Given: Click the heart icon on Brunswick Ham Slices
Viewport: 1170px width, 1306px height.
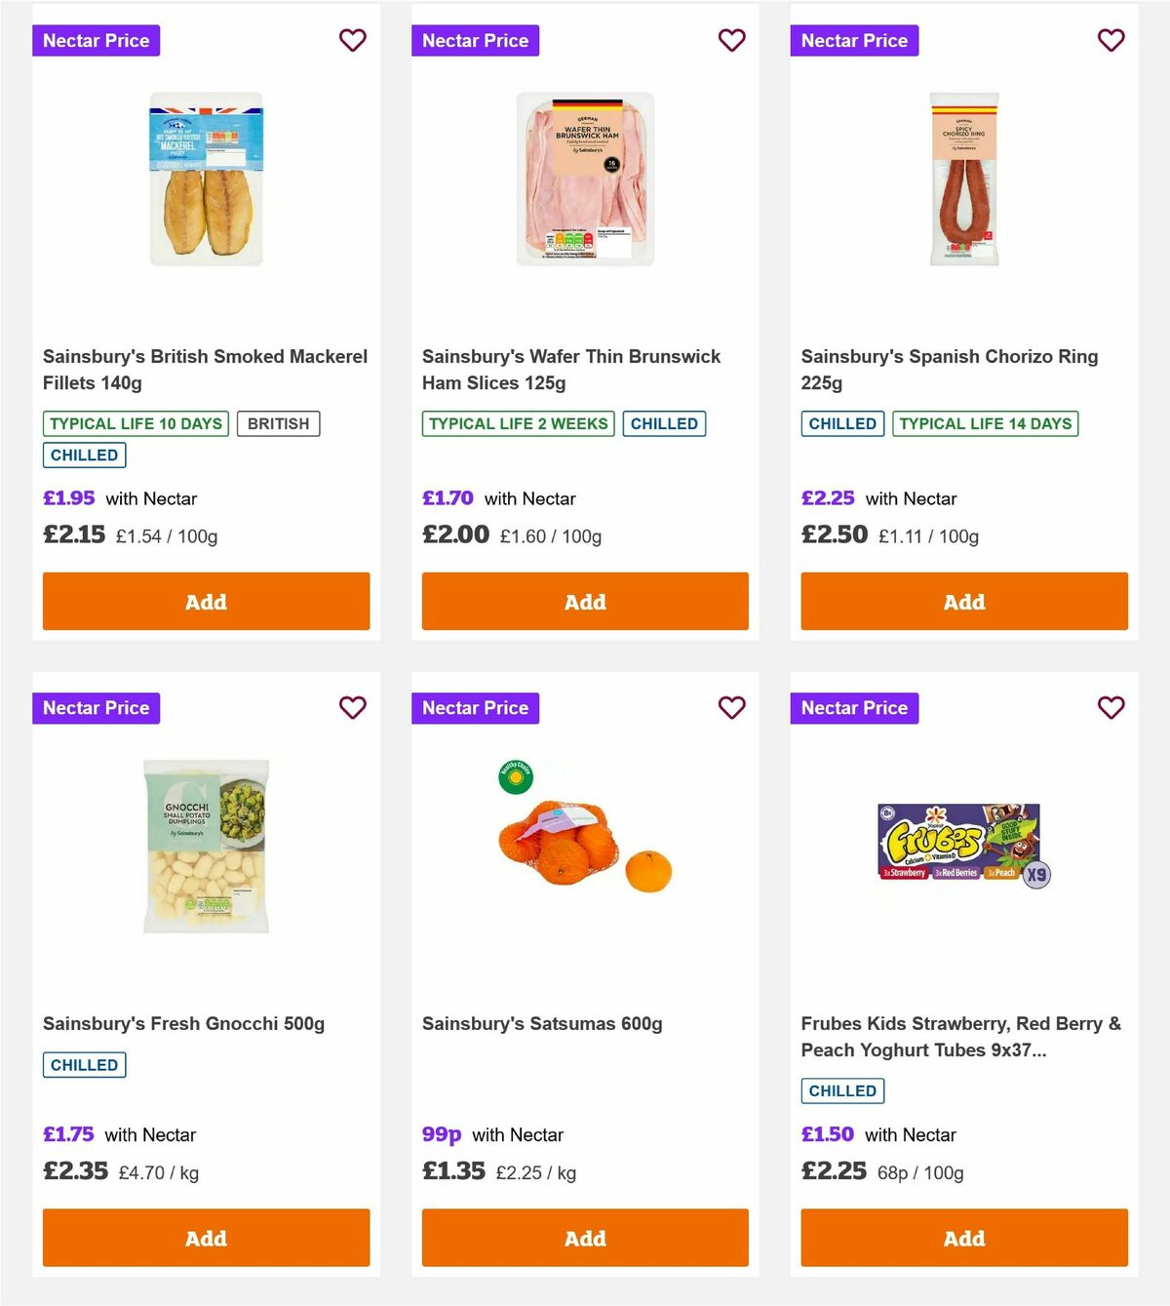Looking at the screenshot, I should tap(732, 40).
